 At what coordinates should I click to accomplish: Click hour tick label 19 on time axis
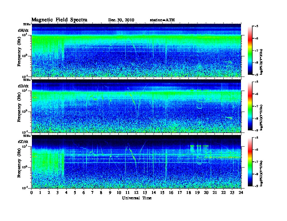[197, 192]
